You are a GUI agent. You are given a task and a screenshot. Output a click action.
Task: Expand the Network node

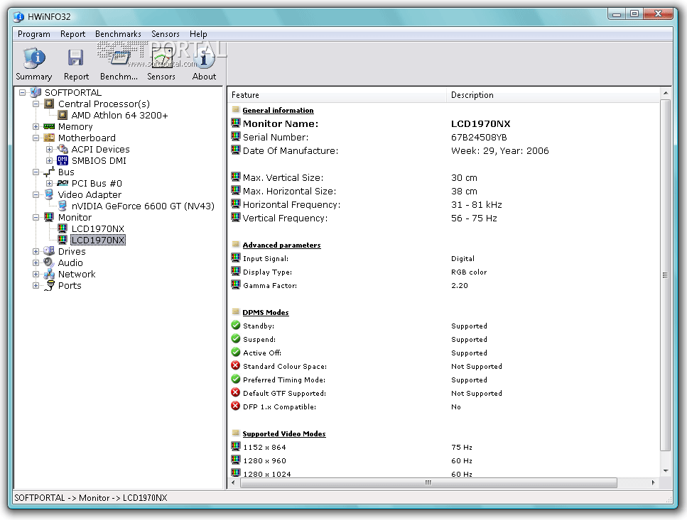click(x=36, y=275)
